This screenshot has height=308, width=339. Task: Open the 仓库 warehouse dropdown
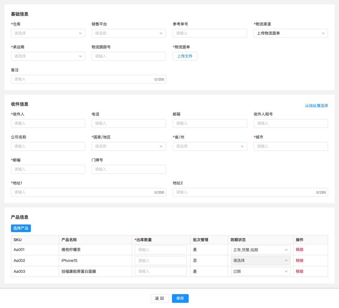48,33
